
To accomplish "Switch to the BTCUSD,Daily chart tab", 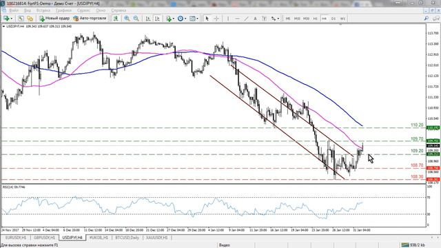I will pyautogui.click(x=127, y=238).
